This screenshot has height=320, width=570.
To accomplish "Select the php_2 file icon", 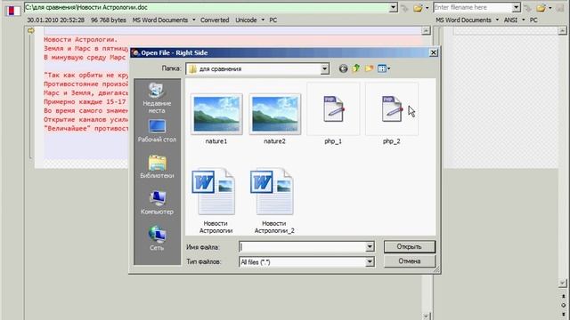I will click(392, 108).
